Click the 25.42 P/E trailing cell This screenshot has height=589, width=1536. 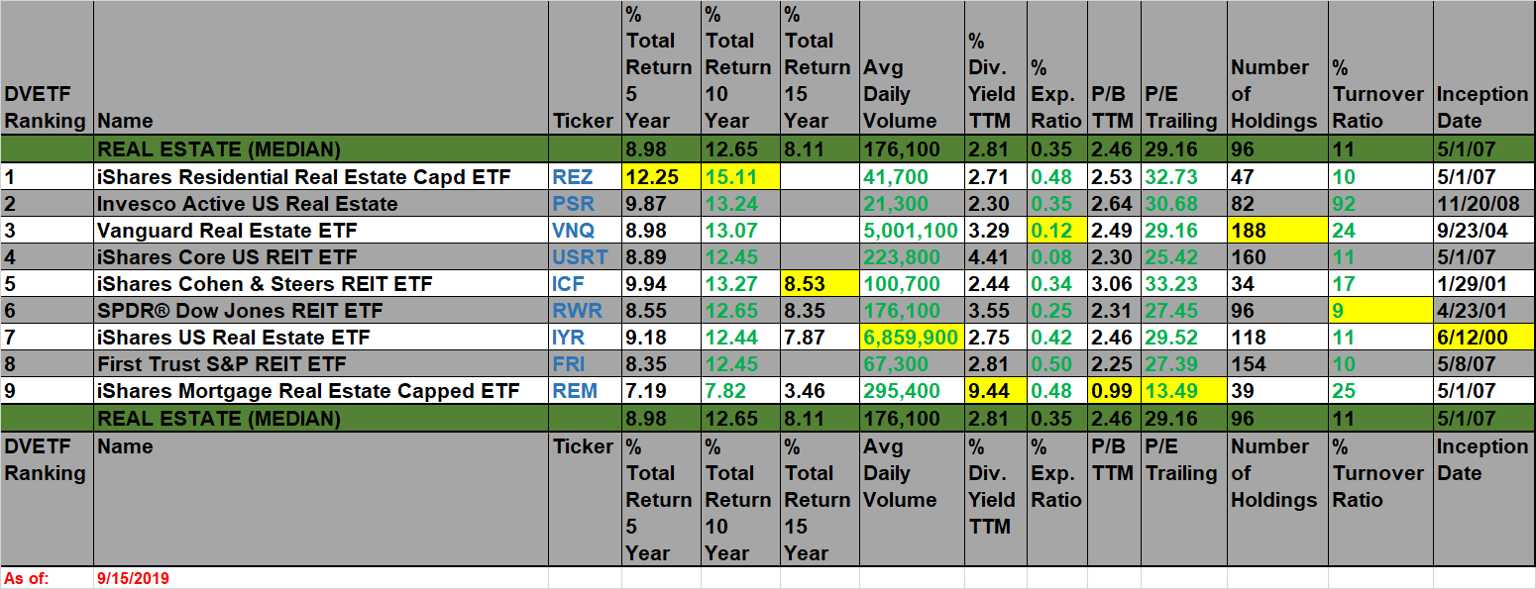click(x=1184, y=257)
